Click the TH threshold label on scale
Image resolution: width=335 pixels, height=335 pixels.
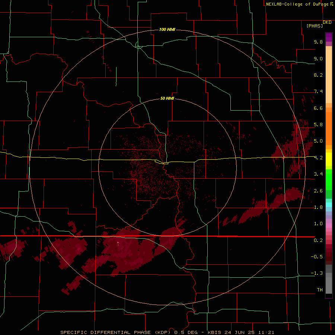[320, 290]
